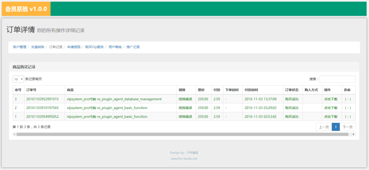This screenshot has width=369, height=170.
Task: Open the 购买Vip服务 nav link
Action: tap(94, 47)
